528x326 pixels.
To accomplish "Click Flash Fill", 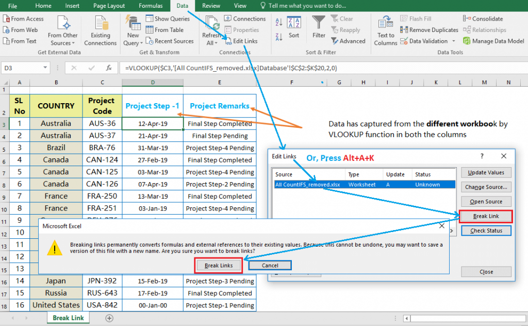I will (x=416, y=19).
